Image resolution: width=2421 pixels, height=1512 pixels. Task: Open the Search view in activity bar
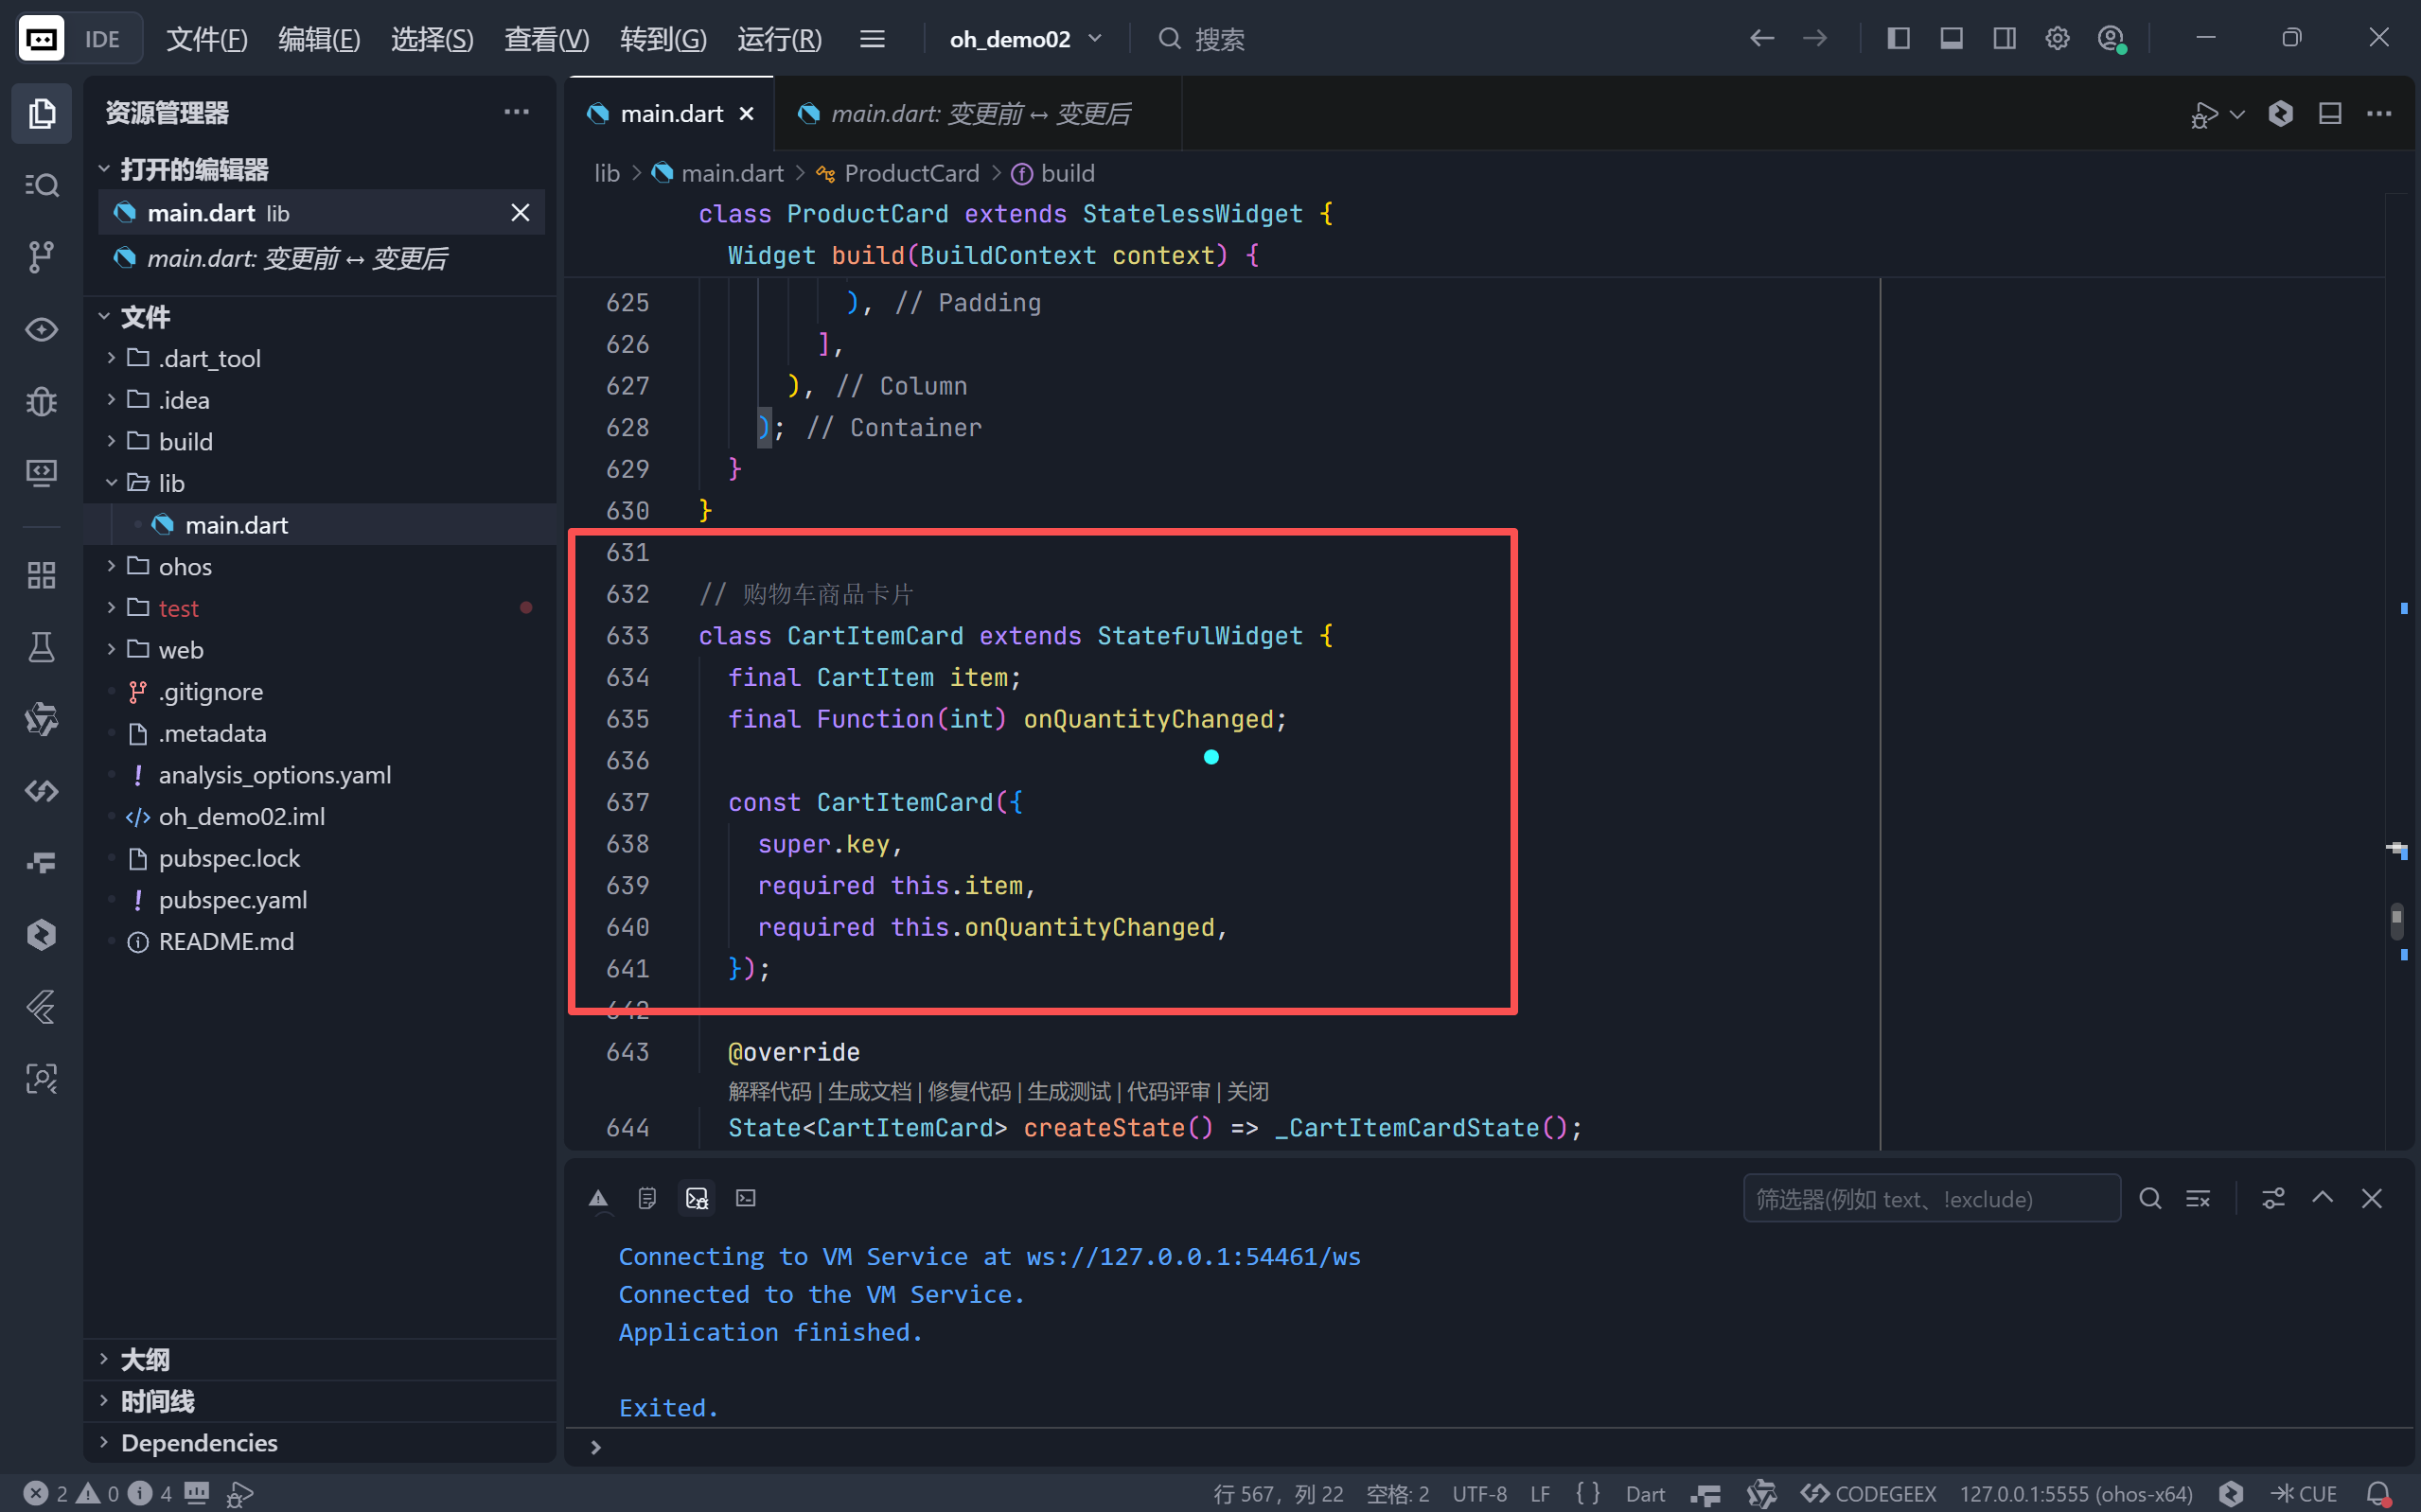click(41, 185)
